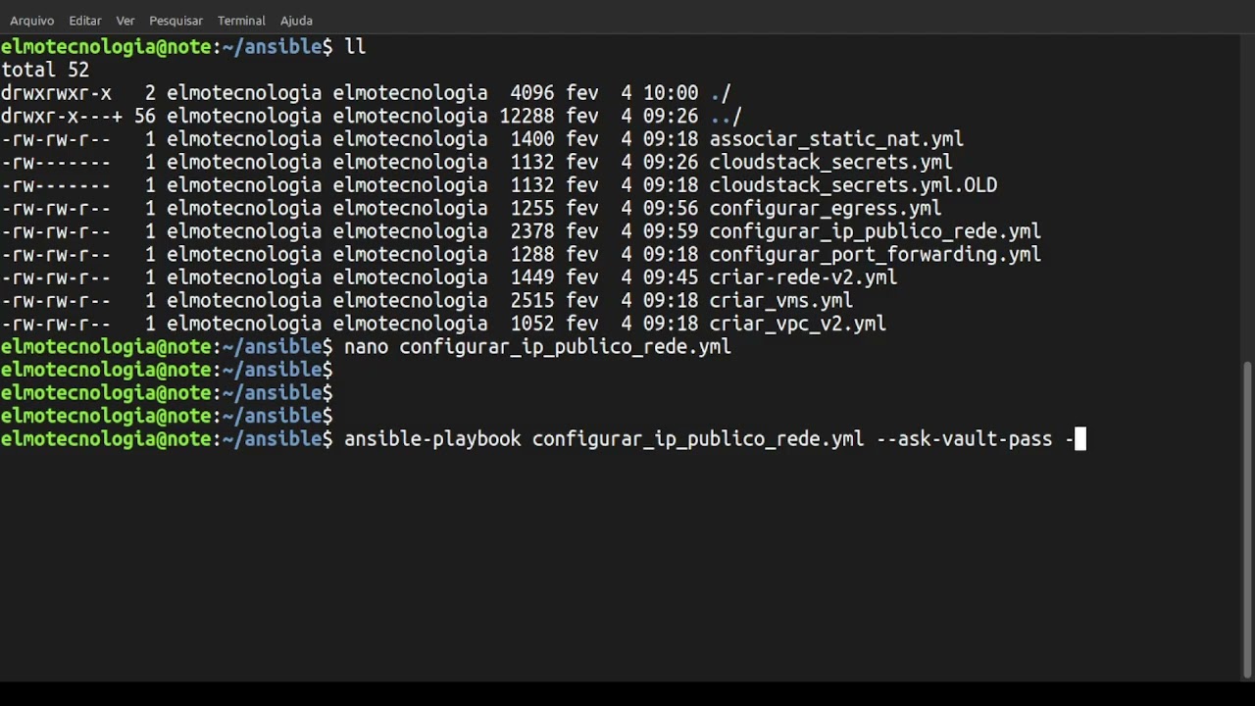Open the Editar menu
This screenshot has width=1255, height=706.
click(85, 21)
